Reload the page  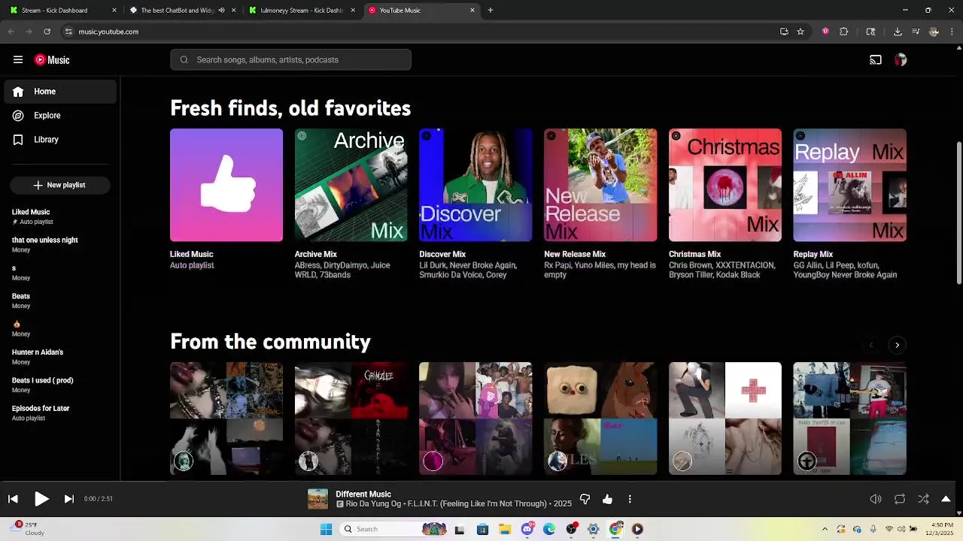[x=47, y=32]
